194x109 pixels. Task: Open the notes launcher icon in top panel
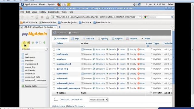point(69,5)
